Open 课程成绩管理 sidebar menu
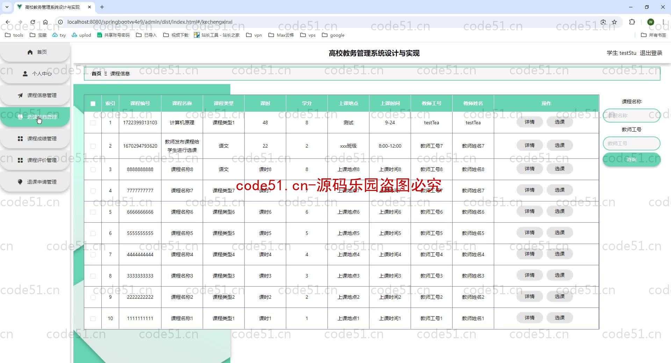671x363 pixels. (x=35, y=139)
